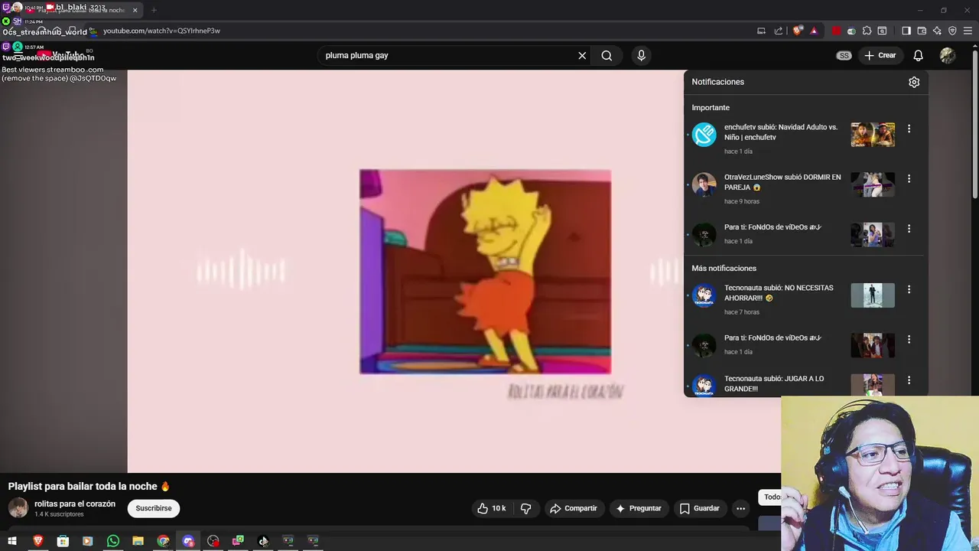Open the Brave browser taskbar icon

pos(37,541)
